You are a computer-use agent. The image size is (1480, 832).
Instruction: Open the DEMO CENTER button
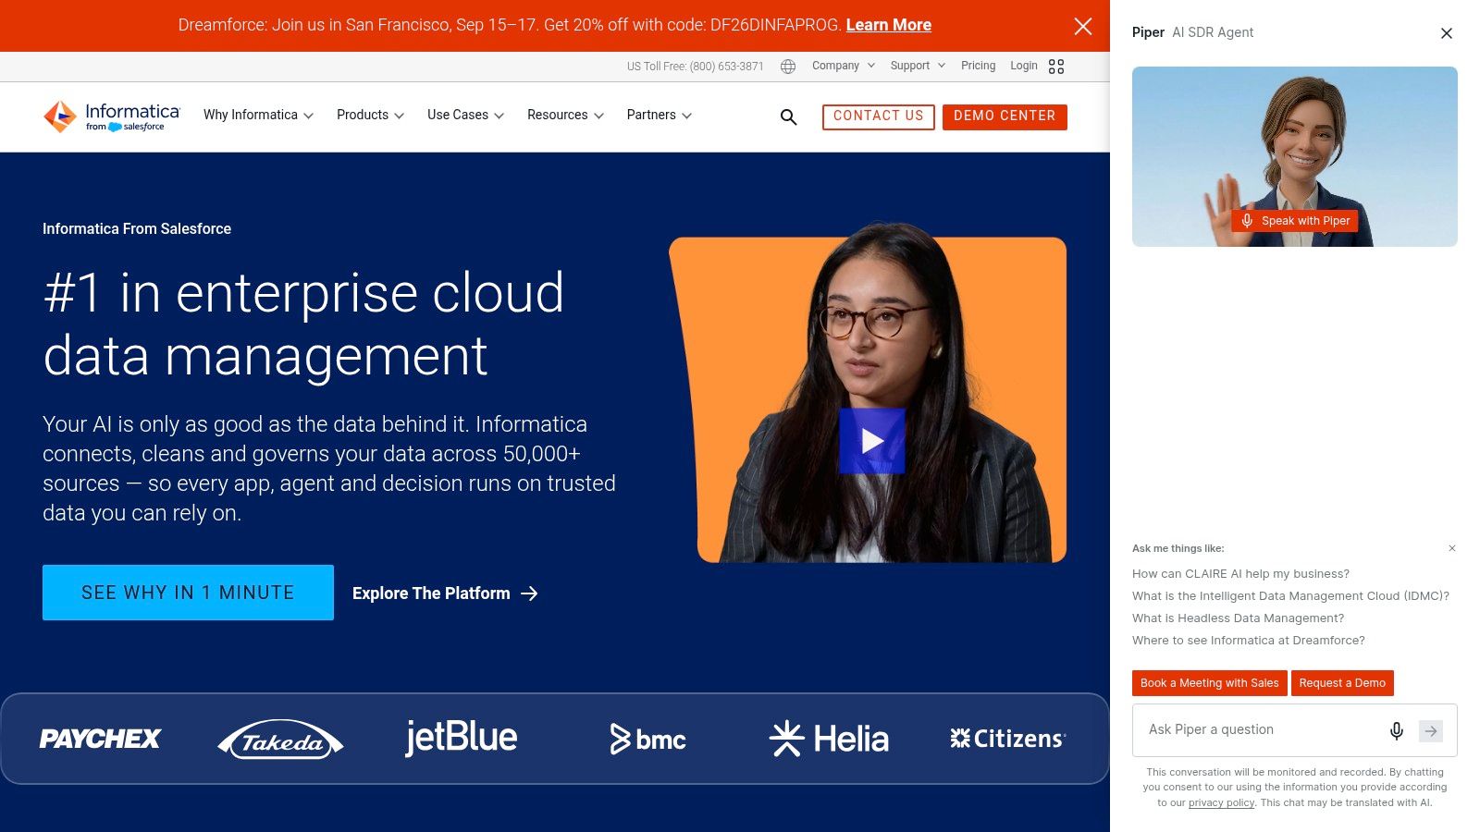pyautogui.click(x=1005, y=116)
